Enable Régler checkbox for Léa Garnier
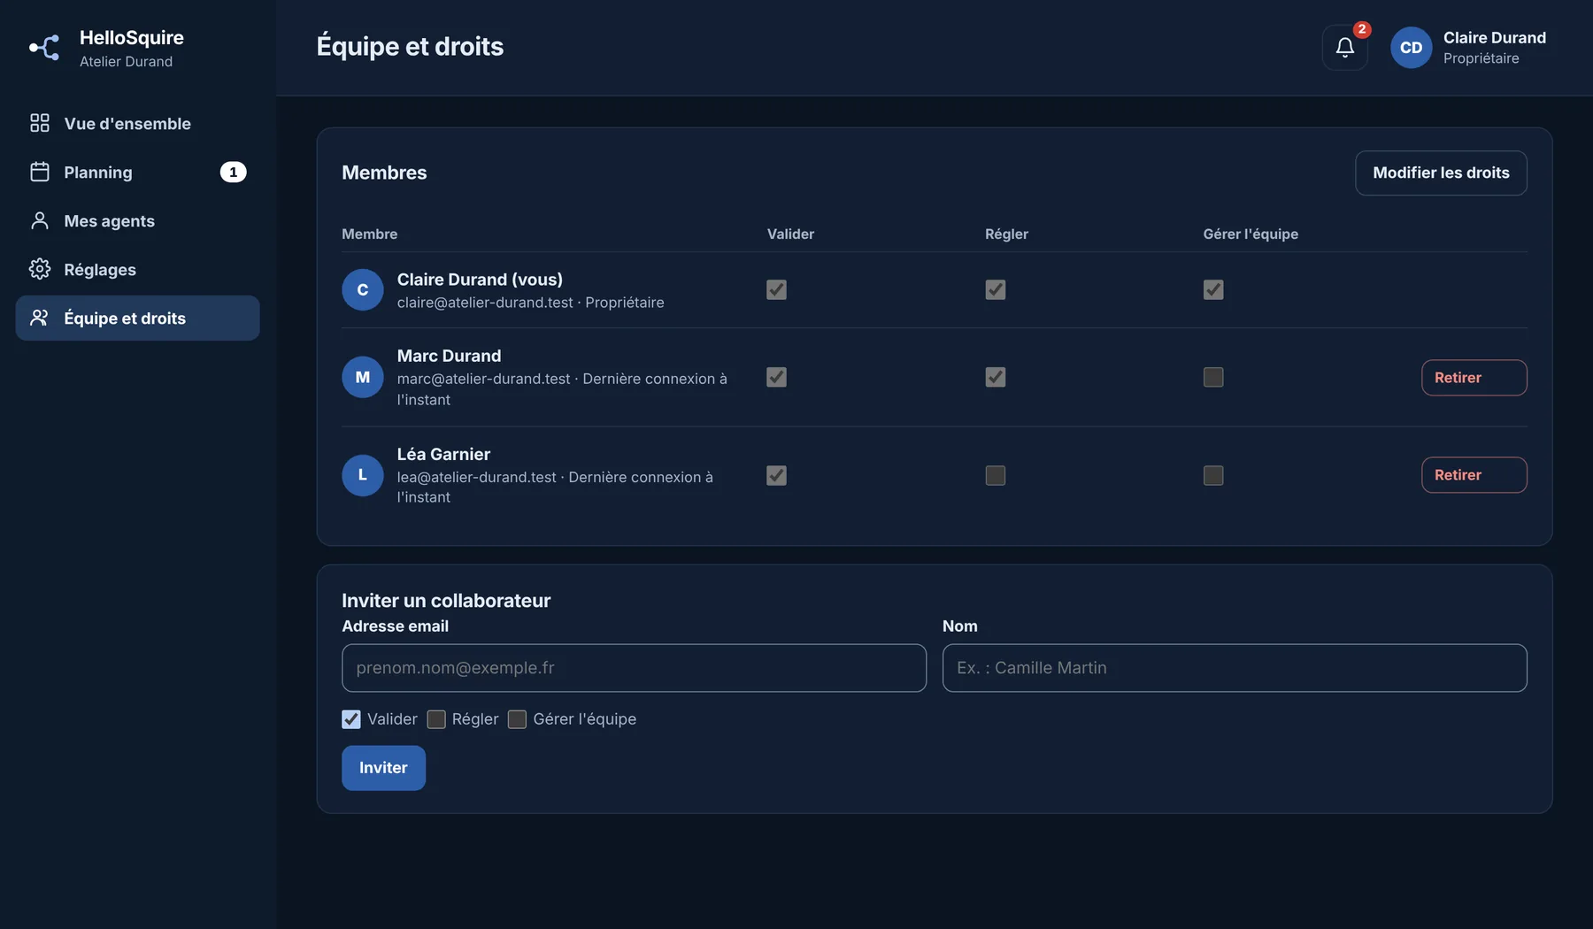Image resolution: width=1593 pixels, height=929 pixels. (x=995, y=475)
